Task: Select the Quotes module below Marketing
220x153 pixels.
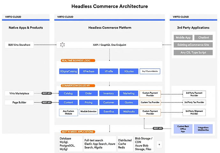Action: click(x=129, y=102)
